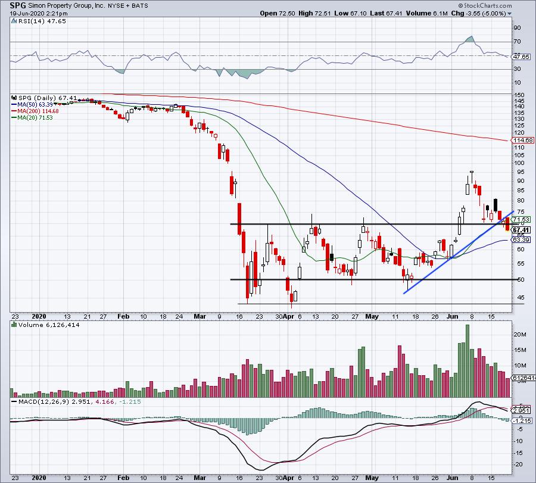This screenshot has height=483, width=536.
Task: Click the blue 63.39 price axis tag
Action: (x=521, y=239)
